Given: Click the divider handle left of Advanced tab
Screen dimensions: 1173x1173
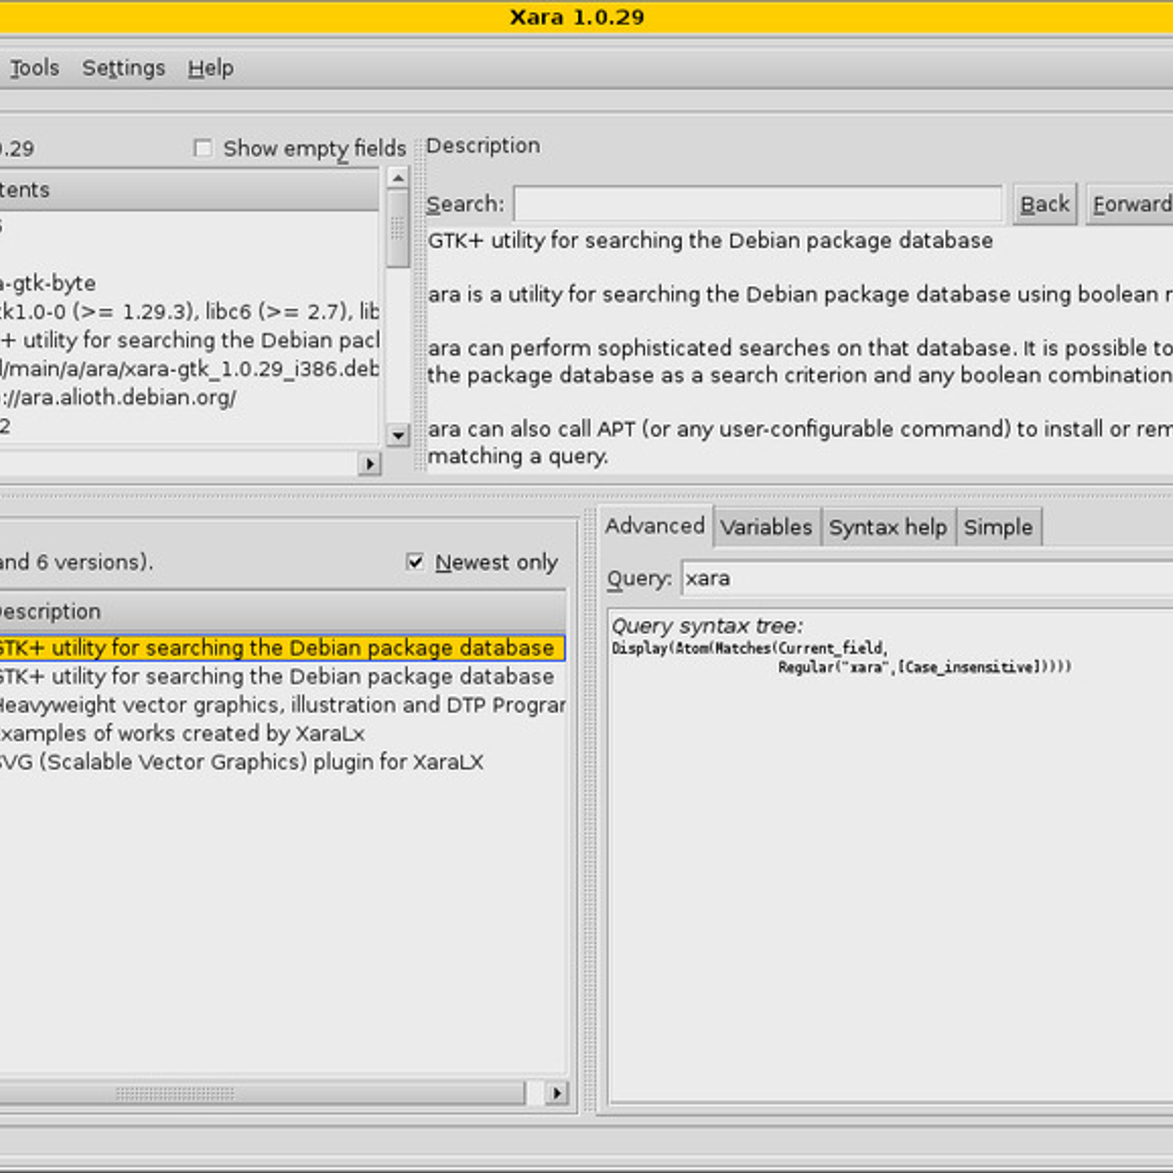Looking at the screenshot, I should pyautogui.click(x=589, y=810).
